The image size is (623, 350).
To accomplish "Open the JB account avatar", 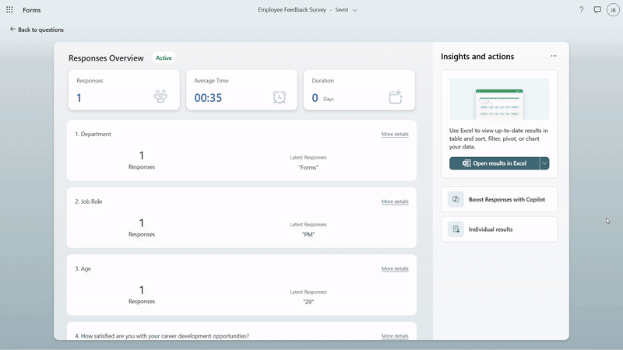I will click(613, 10).
